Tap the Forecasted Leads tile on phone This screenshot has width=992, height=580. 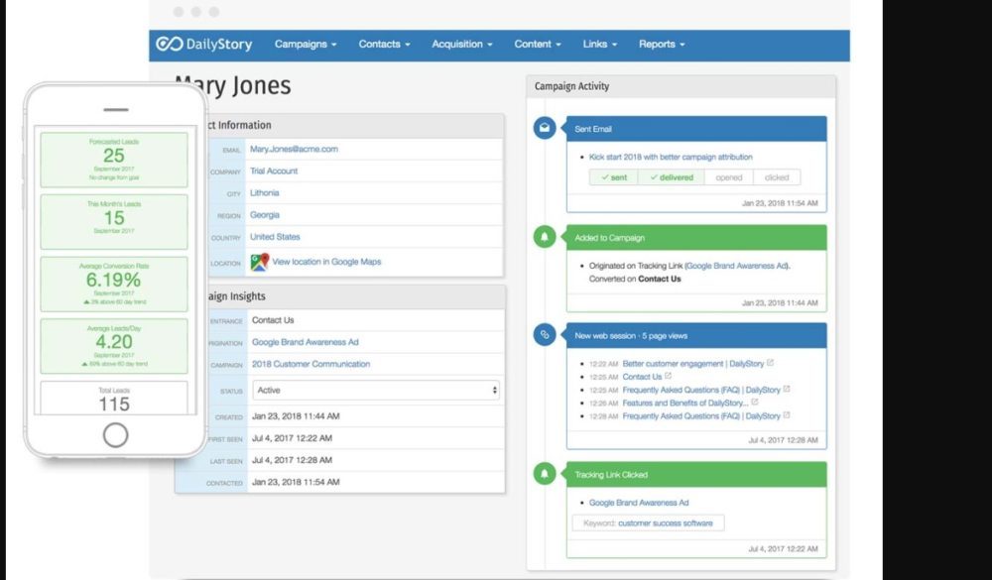coord(114,160)
